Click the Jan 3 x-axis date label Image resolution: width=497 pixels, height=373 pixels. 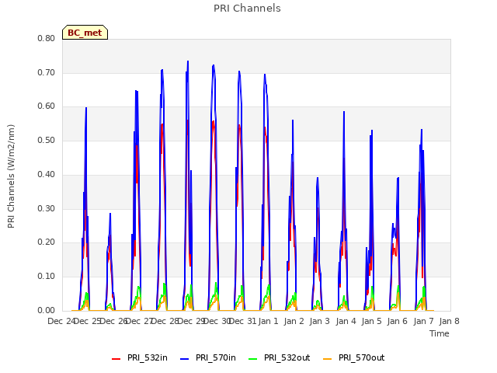point(320,321)
